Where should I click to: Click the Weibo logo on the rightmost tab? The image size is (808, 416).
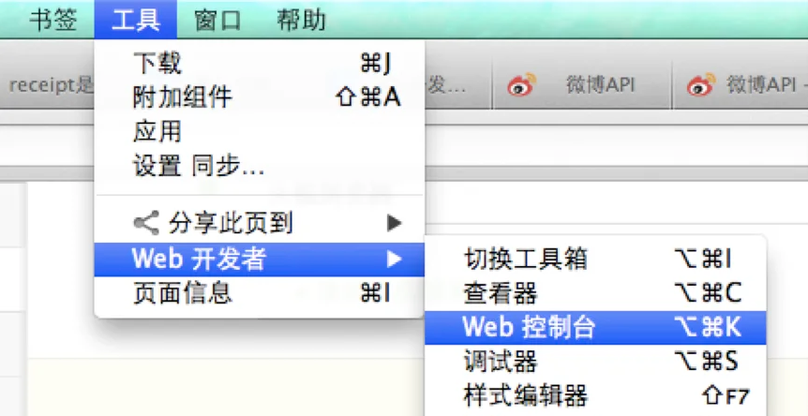coord(701,85)
